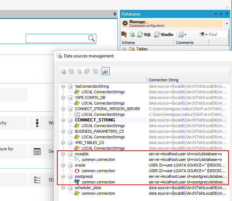232x201 pixels.
Task: Open the Databases panel options dropdown arrow
Action: (216, 14)
